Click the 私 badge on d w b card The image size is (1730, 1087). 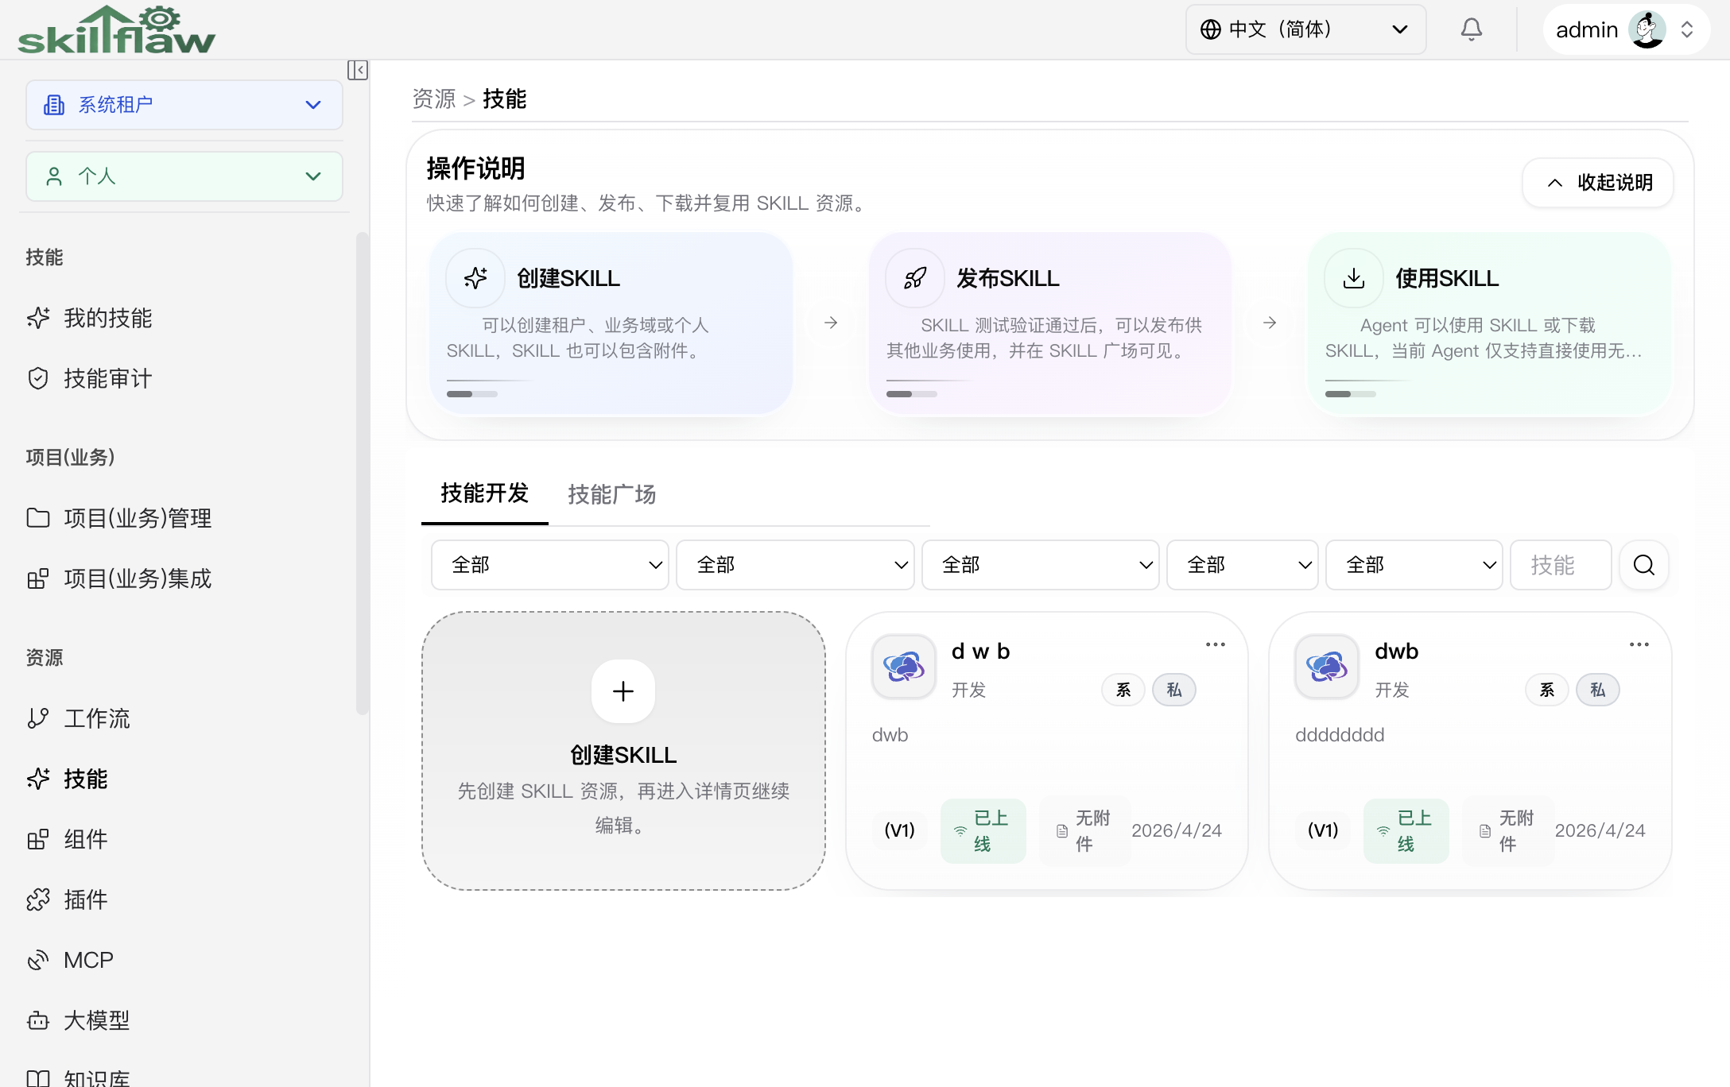coord(1174,690)
